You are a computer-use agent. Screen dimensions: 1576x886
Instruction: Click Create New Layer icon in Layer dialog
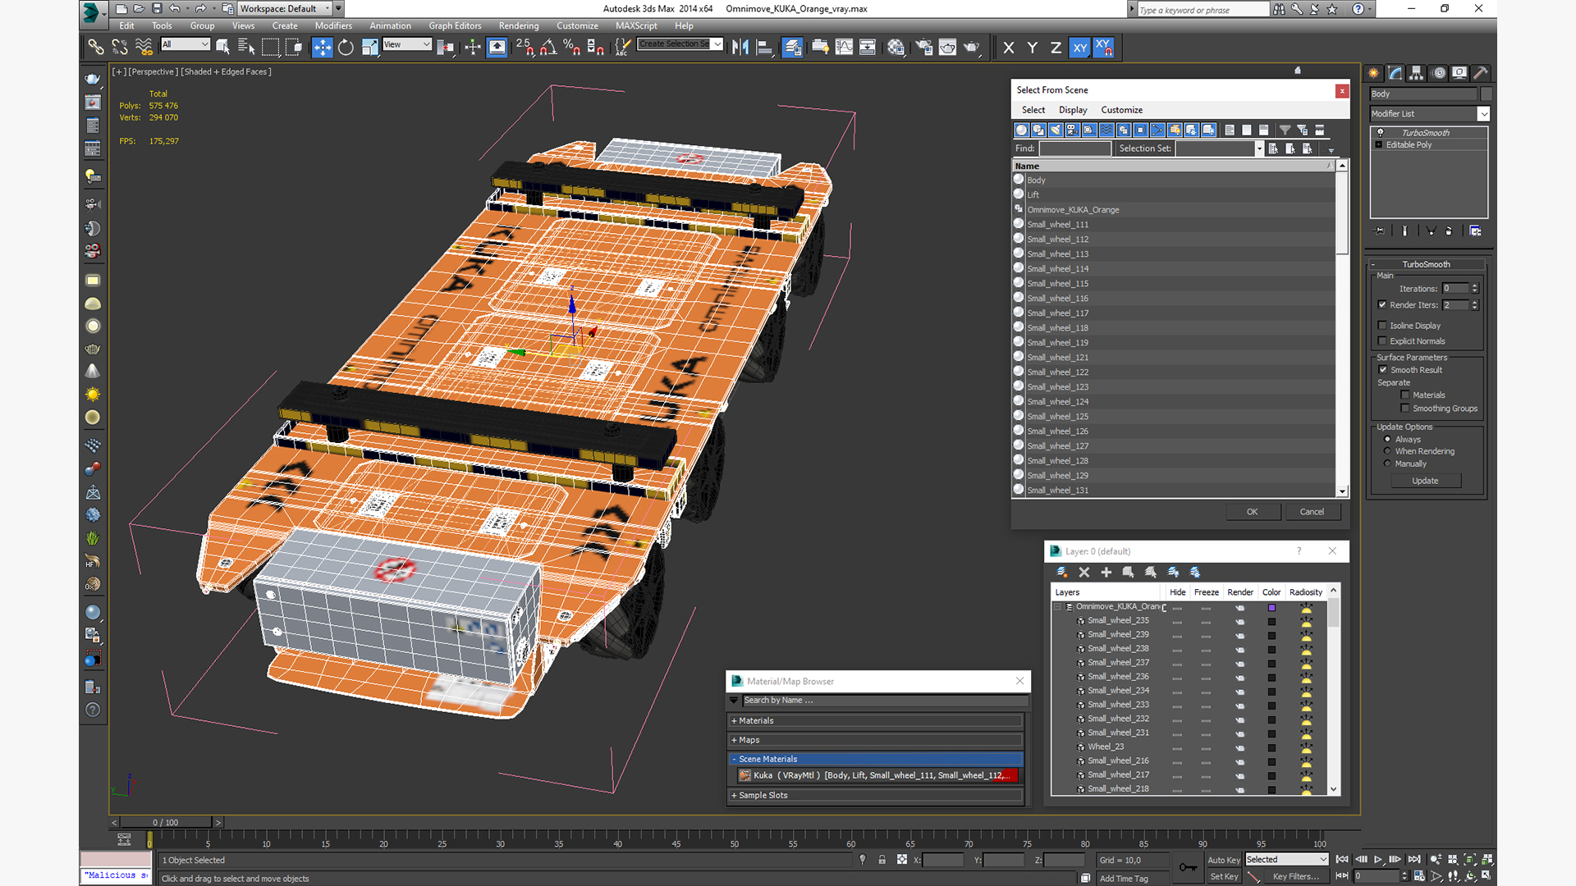(x=1061, y=572)
